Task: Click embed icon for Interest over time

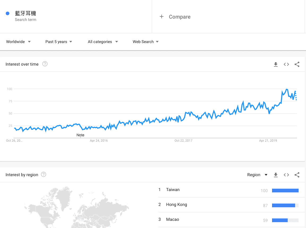Action: point(286,64)
